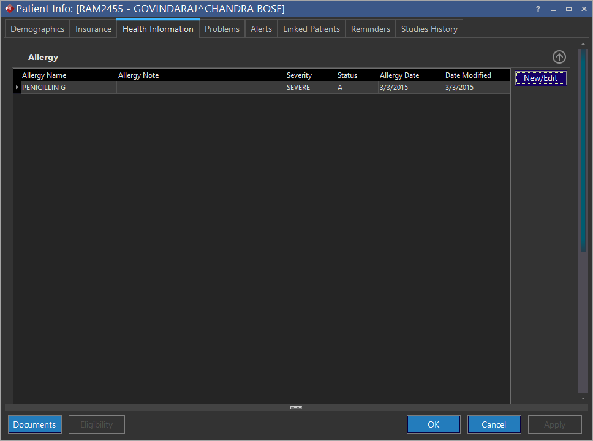The width and height of the screenshot is (593, 441).
Task: Click the Help question mark icon
Action: tap(538, 9)
